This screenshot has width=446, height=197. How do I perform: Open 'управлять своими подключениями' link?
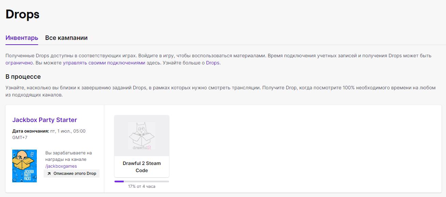tap(104, 63)
